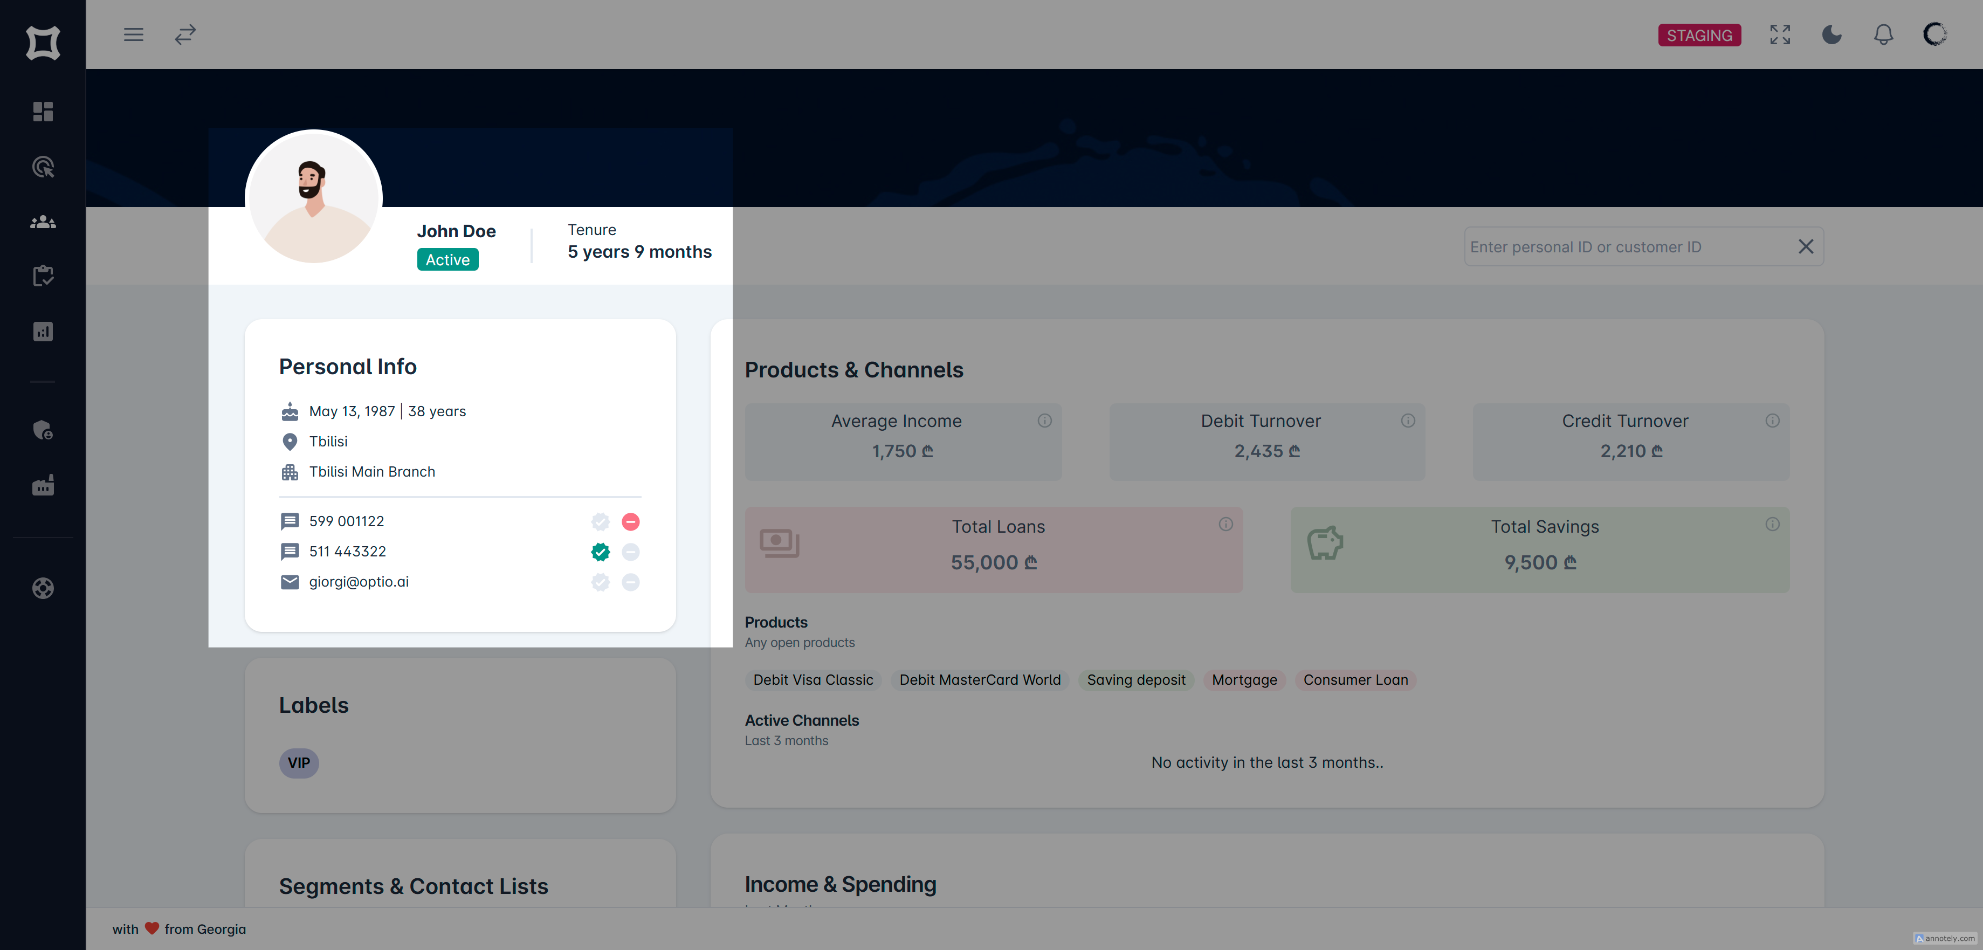This screenshot has width=1983, height=950.
Task: Toggle verified badge for giorgi@optio.ai
Action: point(601,582)
